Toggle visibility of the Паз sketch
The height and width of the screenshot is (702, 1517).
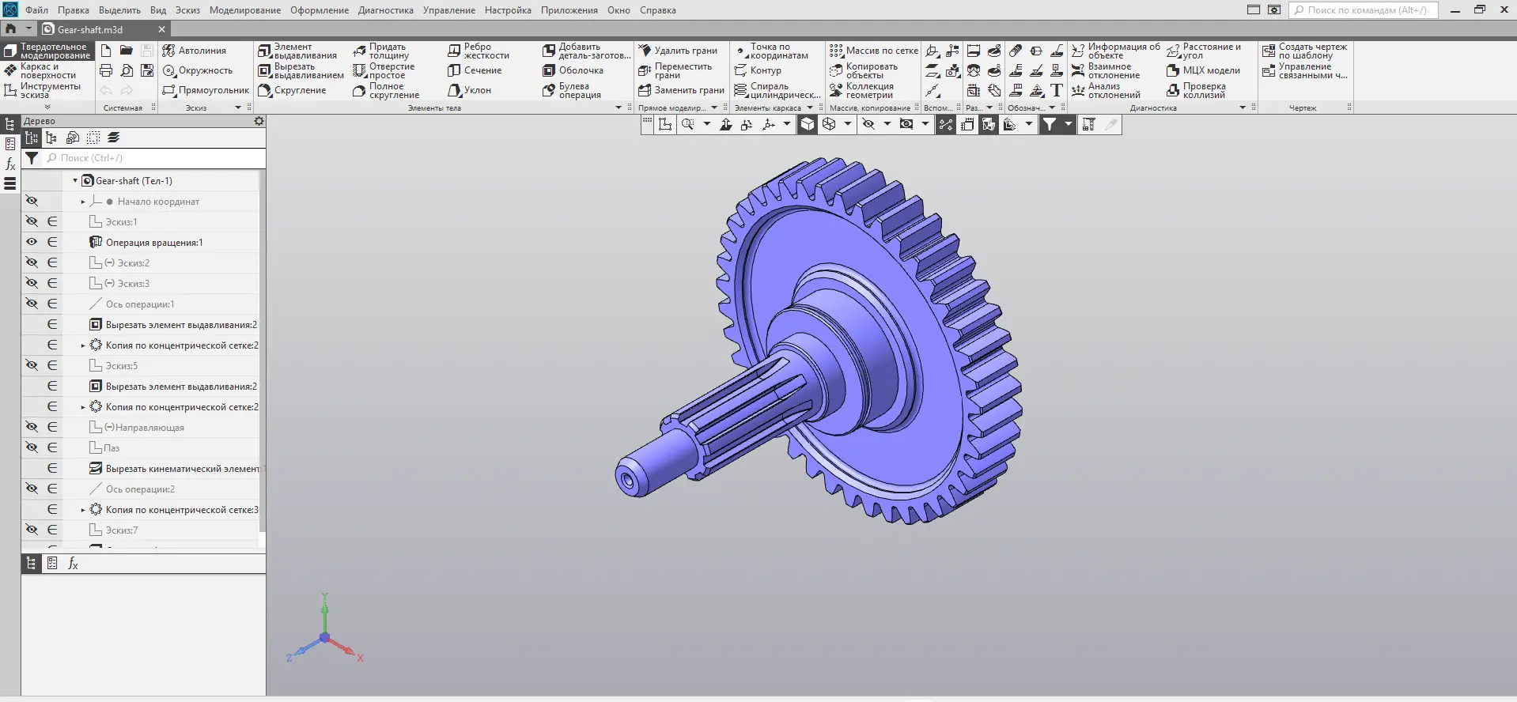[x=32, y=447]
